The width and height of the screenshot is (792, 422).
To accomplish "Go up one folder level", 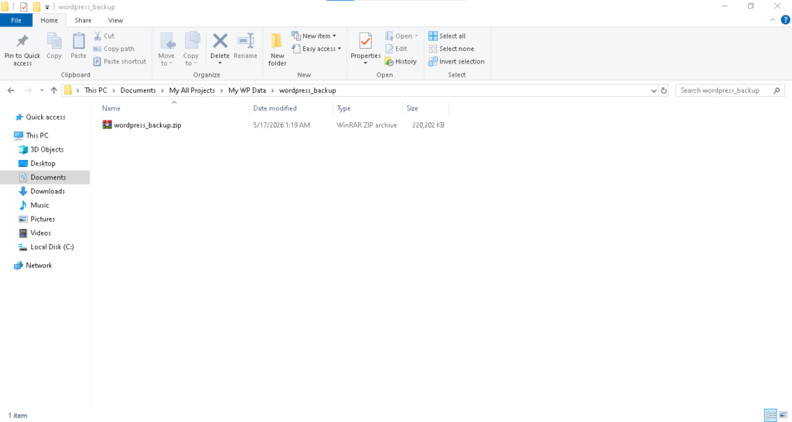I will [53, 90].
